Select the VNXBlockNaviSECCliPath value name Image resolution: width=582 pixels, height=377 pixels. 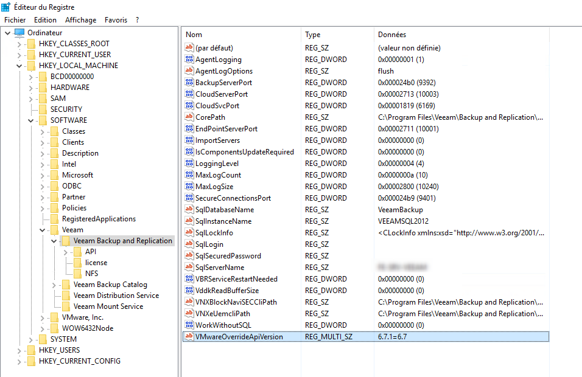tap(236, 302)
